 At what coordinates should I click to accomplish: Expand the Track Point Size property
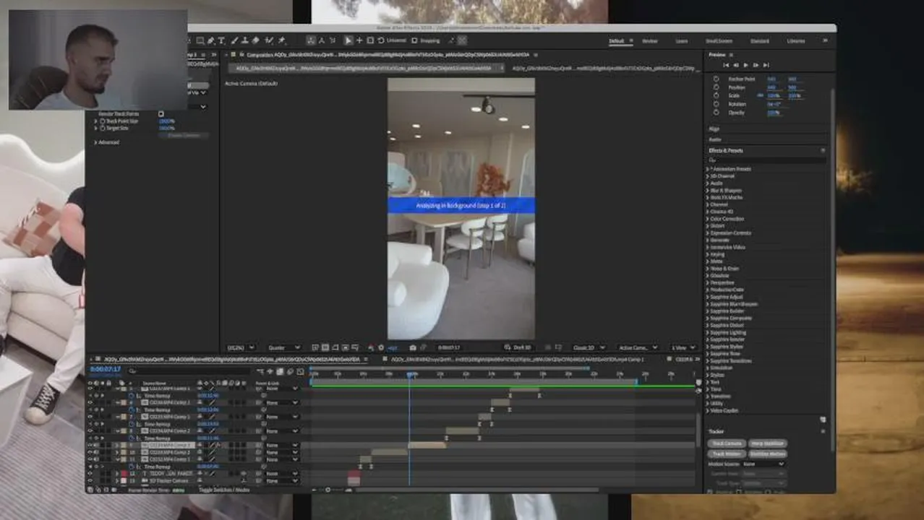[x=96, y=121]
